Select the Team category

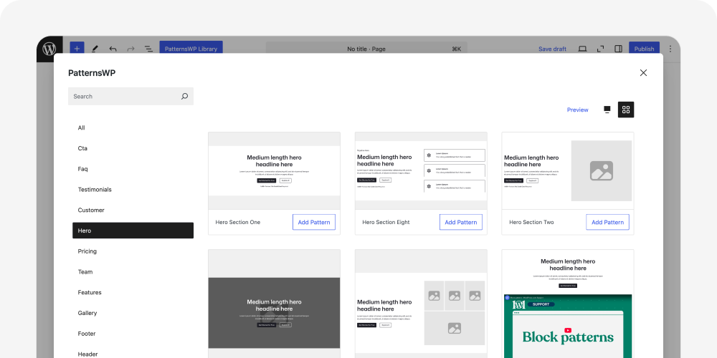(x=133, y=271)
